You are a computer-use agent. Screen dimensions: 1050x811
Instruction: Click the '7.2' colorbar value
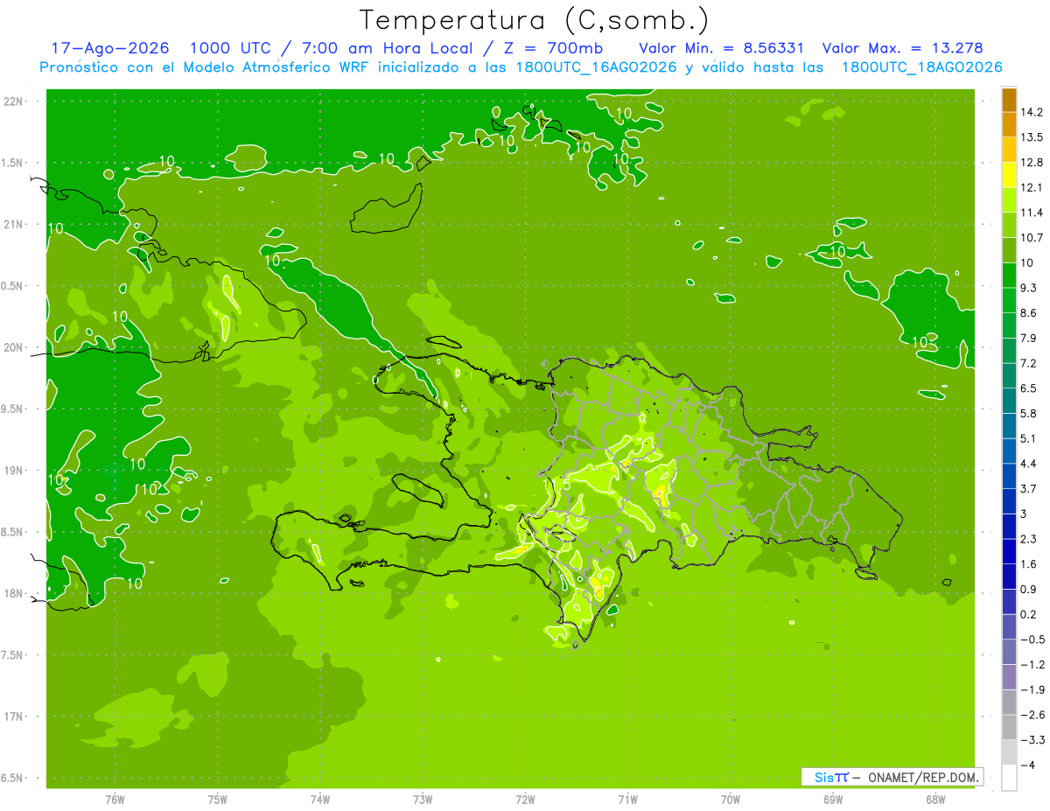click(1029, 363)
